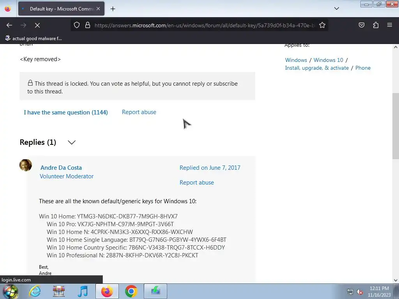The width and height of the screenshot is (399, 299).
Task: Open Andre Da Costa's avatar
Action: click(x=26, y=165)
